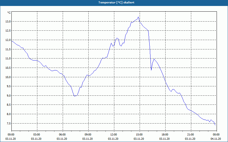Select the 12,0 y-axis label
The width and height of the screenshot is (228, 142).
coord(8,40)
